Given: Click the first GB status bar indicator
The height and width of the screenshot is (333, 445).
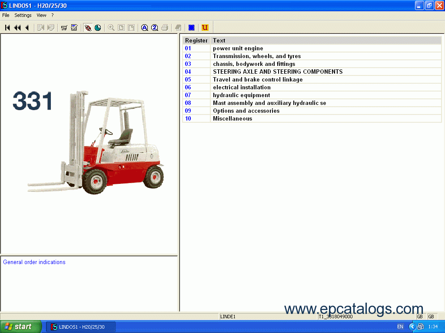Looking at the screenshot, I should [x=420, y=317].
